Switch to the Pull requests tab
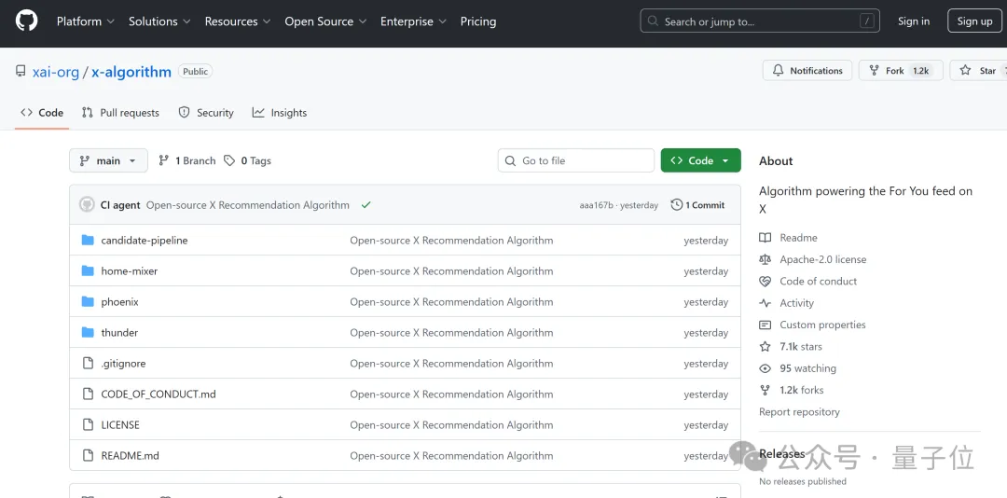The image size is (1007, 498). 120,113
